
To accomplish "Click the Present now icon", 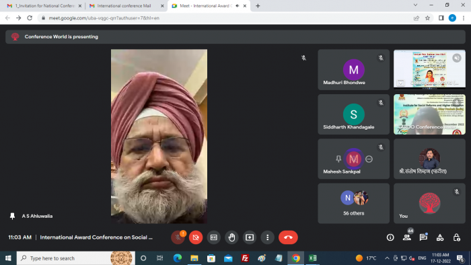I will tap(250, 237).
